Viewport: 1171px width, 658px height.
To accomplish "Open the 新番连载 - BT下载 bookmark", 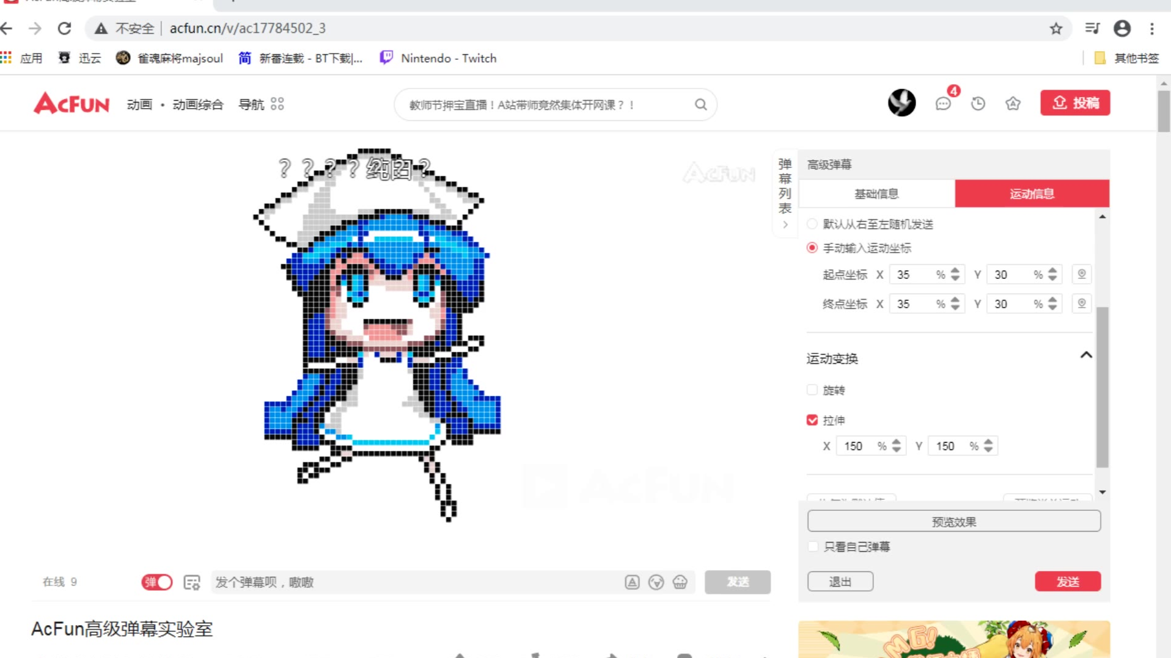I will (x=301, y=58).
